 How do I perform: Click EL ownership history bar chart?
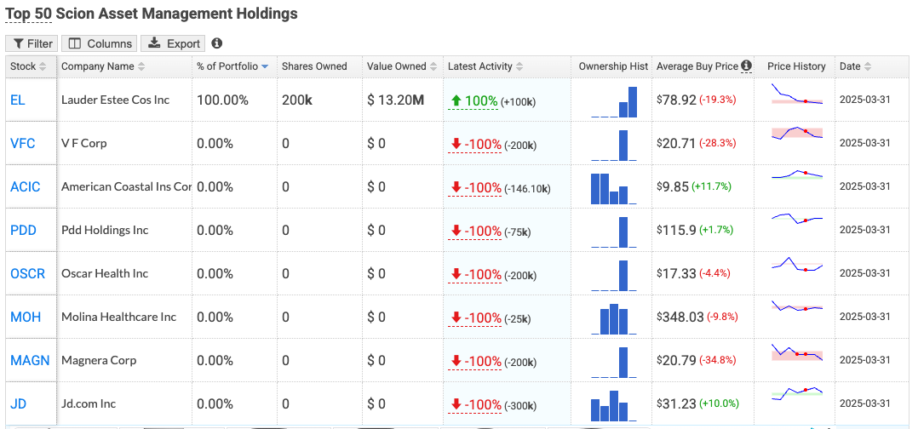click(x=614, y=102)
